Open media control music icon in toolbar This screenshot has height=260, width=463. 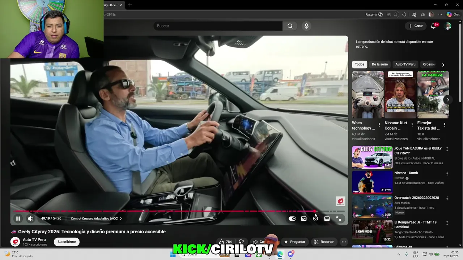click(x=414, y=14)
